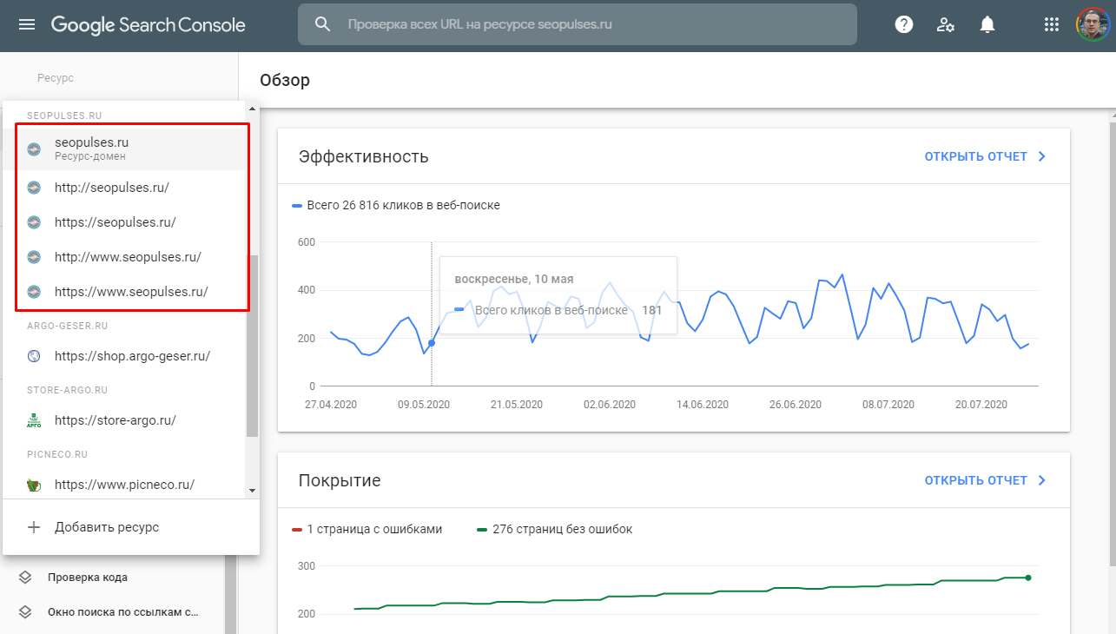Select http://seopulses.ru/ property

[124, 188]
